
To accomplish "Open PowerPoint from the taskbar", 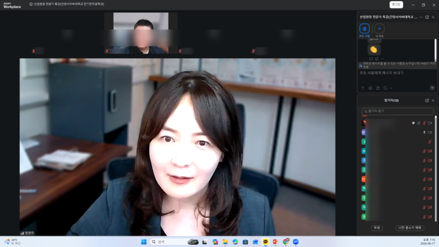I will tap(275, 242).
